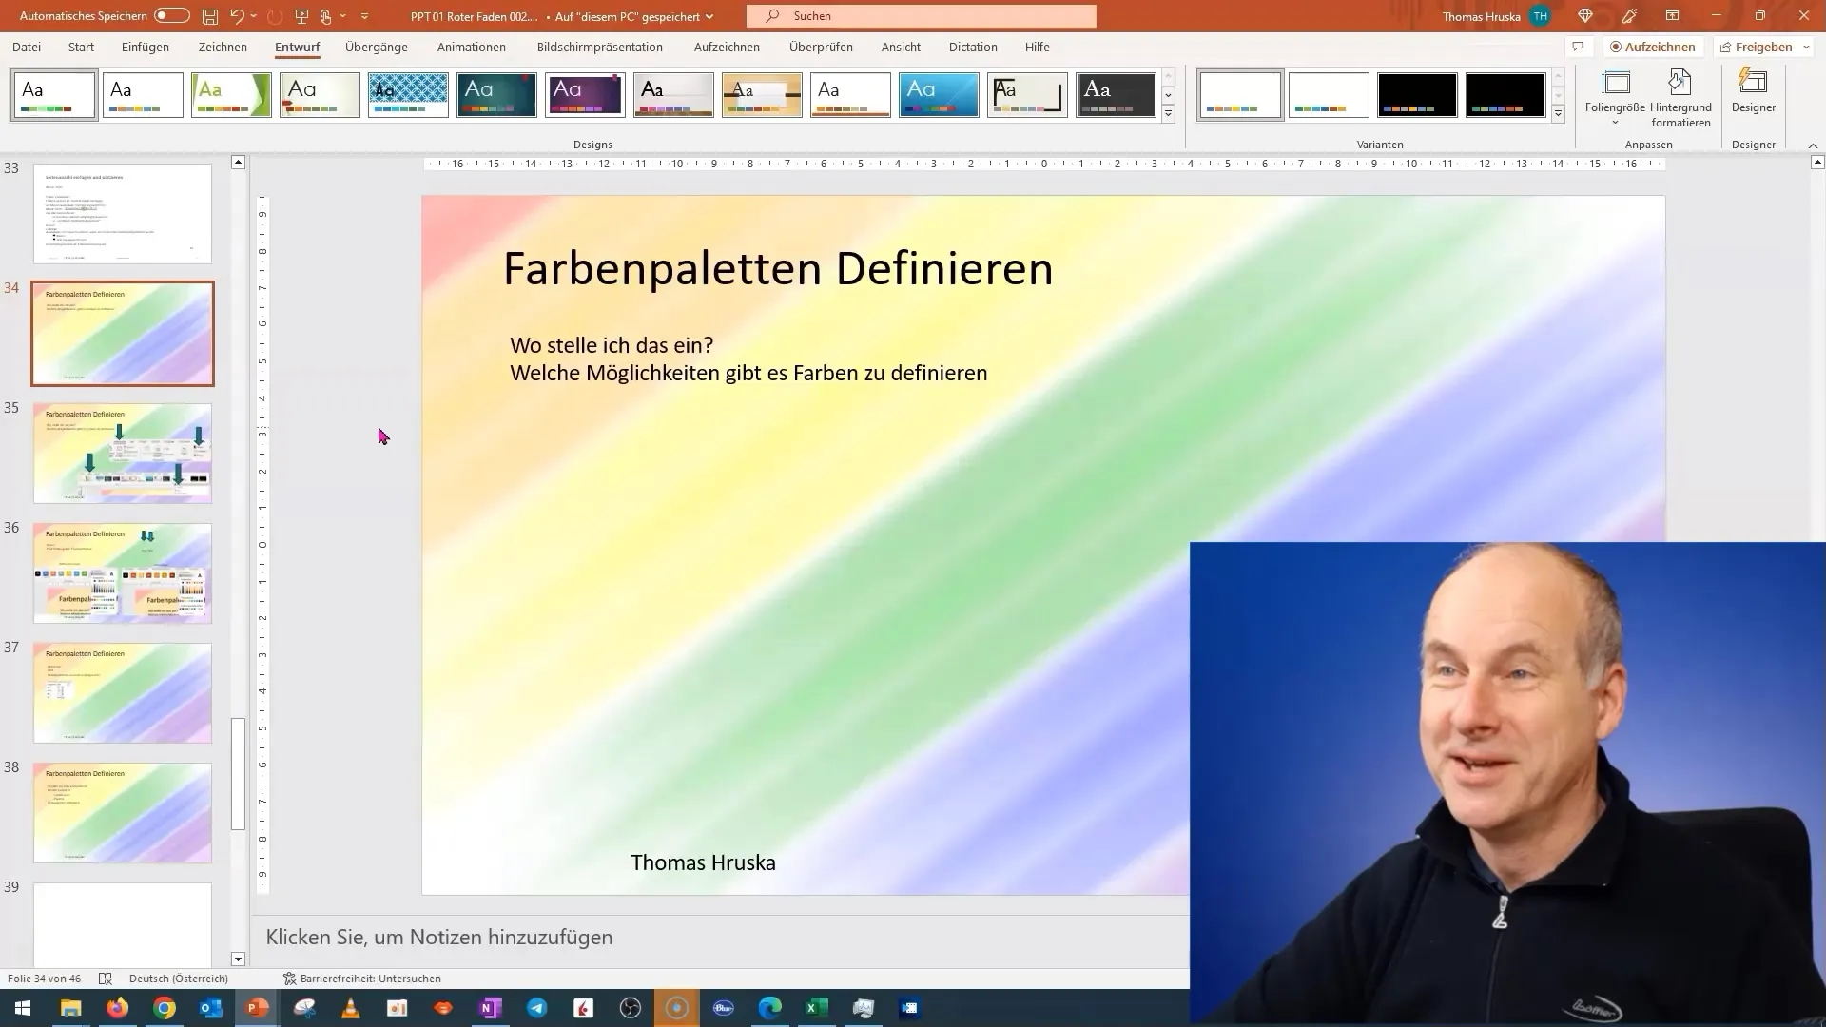
Task: Click the notes area placeholder text
Action: pos(439,938)
